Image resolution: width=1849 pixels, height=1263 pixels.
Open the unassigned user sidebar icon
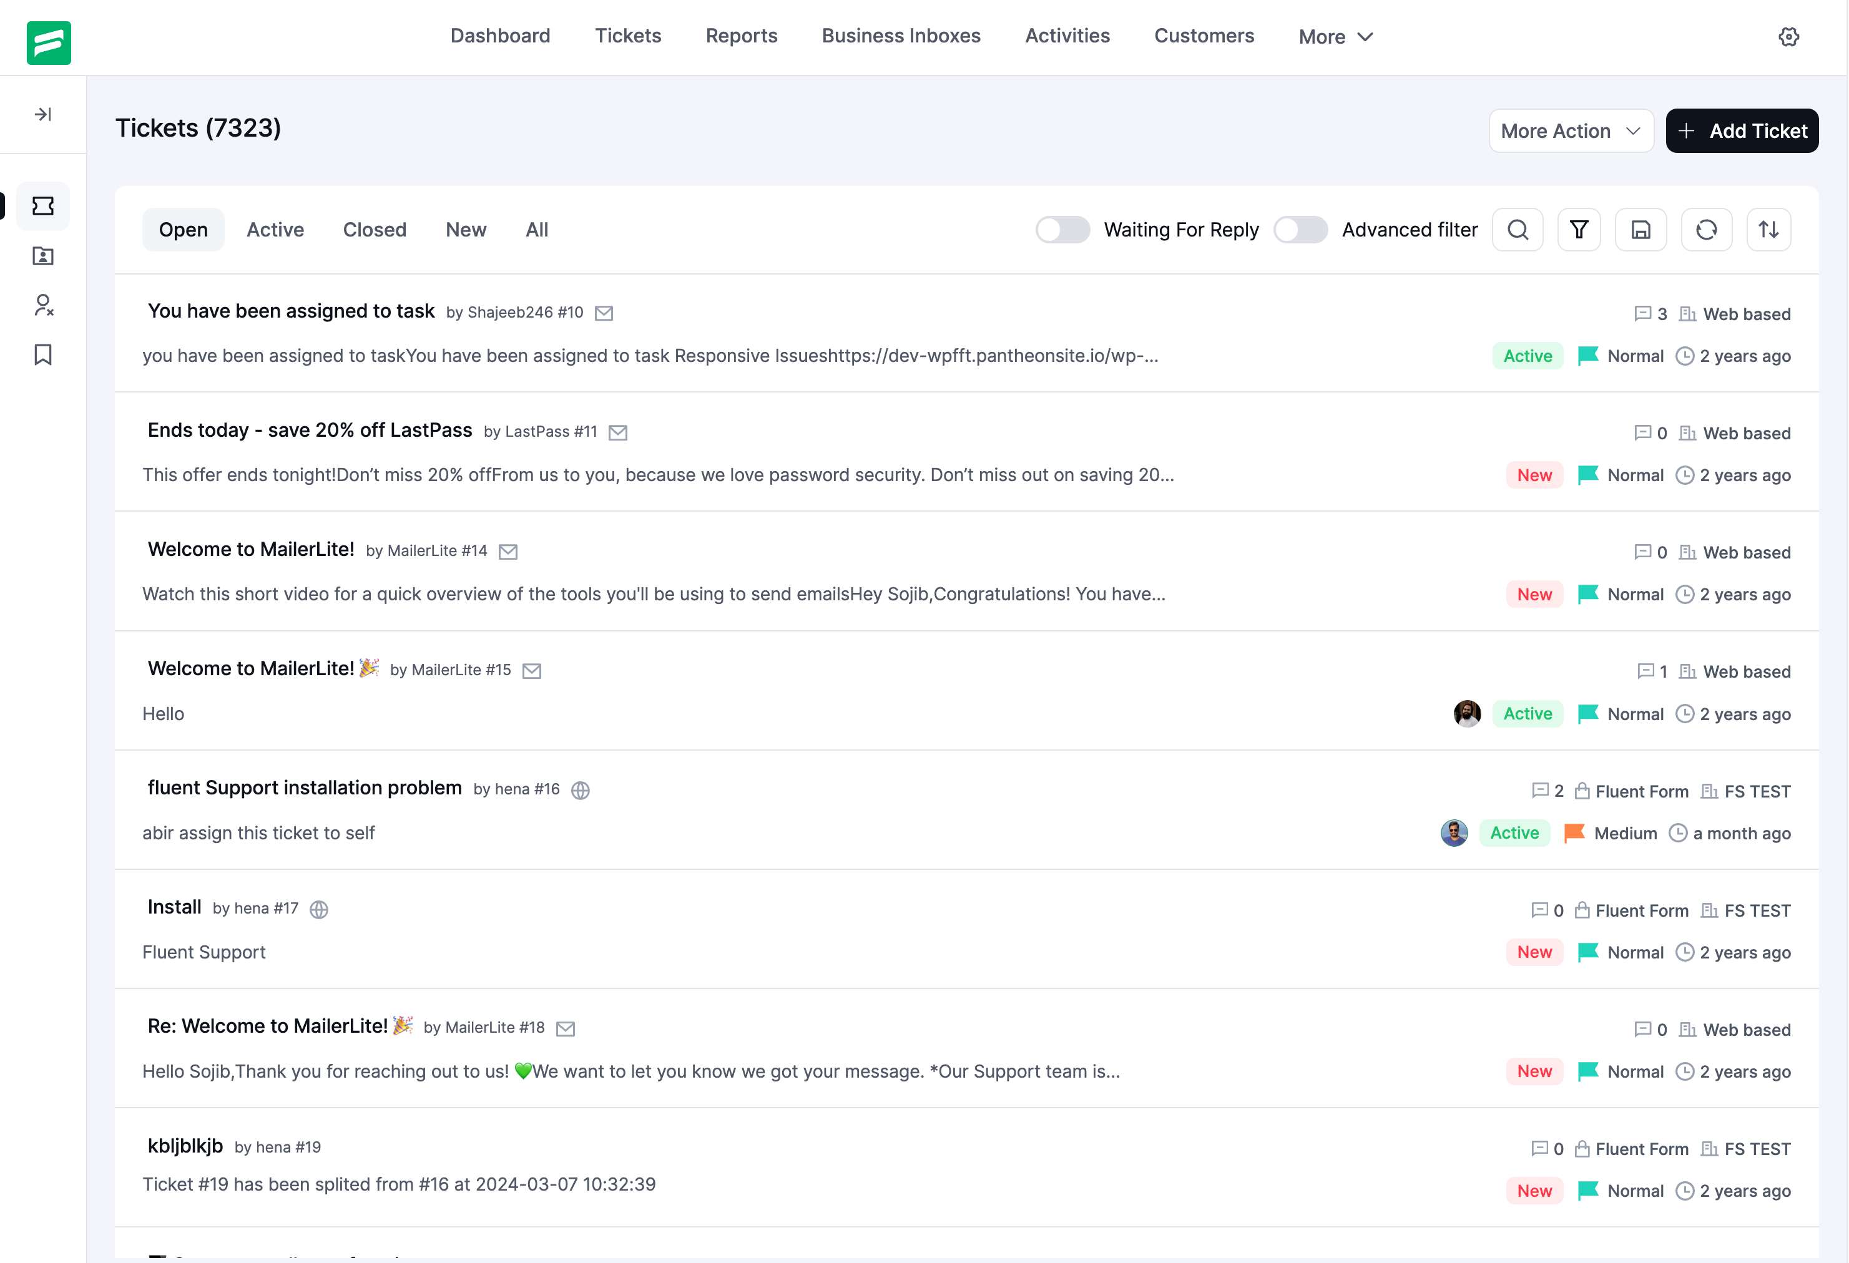pyautogui.click(x=43, y=305)
